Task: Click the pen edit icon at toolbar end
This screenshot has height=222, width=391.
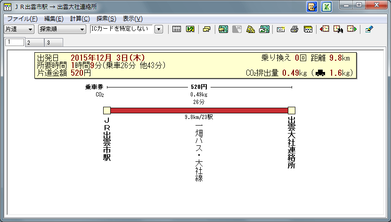Action: point(369,29)
